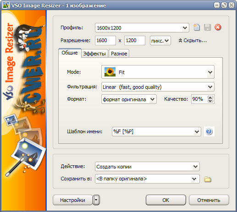Click the new profile icon
Screen dimensions: 237x212
(x=197, y=27)
